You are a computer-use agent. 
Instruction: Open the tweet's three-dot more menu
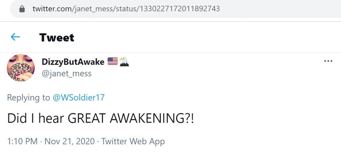tap(328, 61)
